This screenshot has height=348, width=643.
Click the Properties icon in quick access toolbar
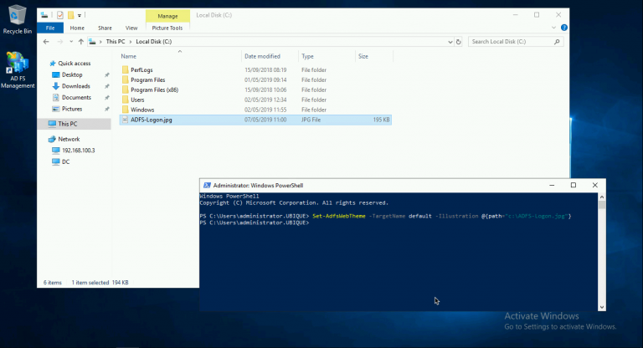[x=60, y=15]
